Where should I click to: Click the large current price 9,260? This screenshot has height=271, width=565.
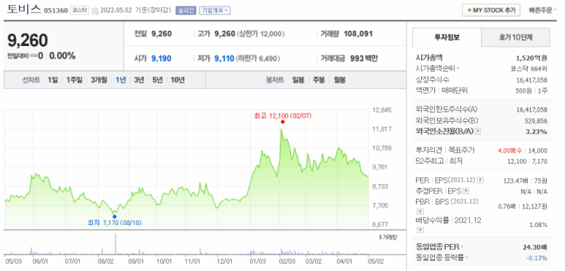[28, 40]
